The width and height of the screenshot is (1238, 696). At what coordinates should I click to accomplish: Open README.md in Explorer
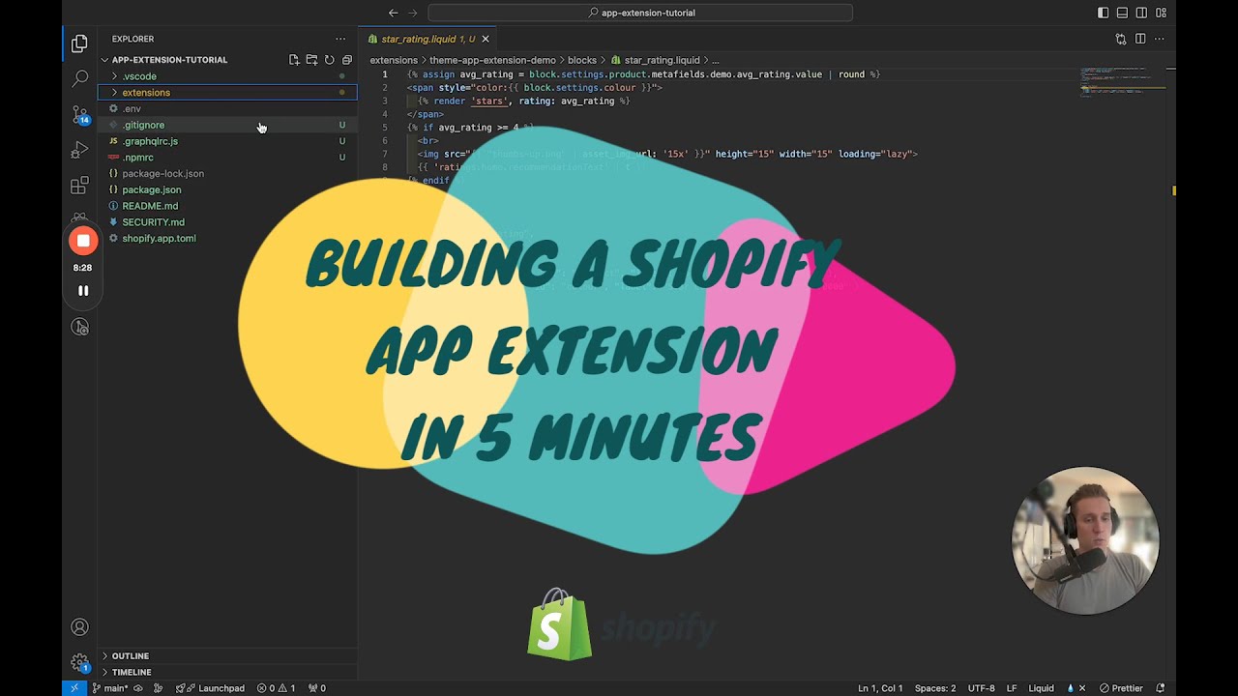[227, 206]
